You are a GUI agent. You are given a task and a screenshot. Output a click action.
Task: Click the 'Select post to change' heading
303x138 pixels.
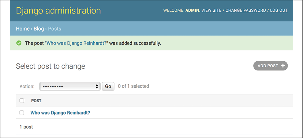50,66
